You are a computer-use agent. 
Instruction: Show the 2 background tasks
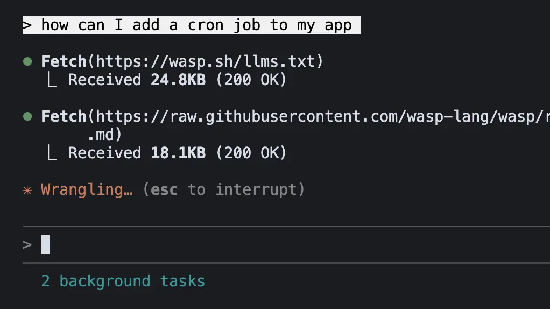coord(123,281)
